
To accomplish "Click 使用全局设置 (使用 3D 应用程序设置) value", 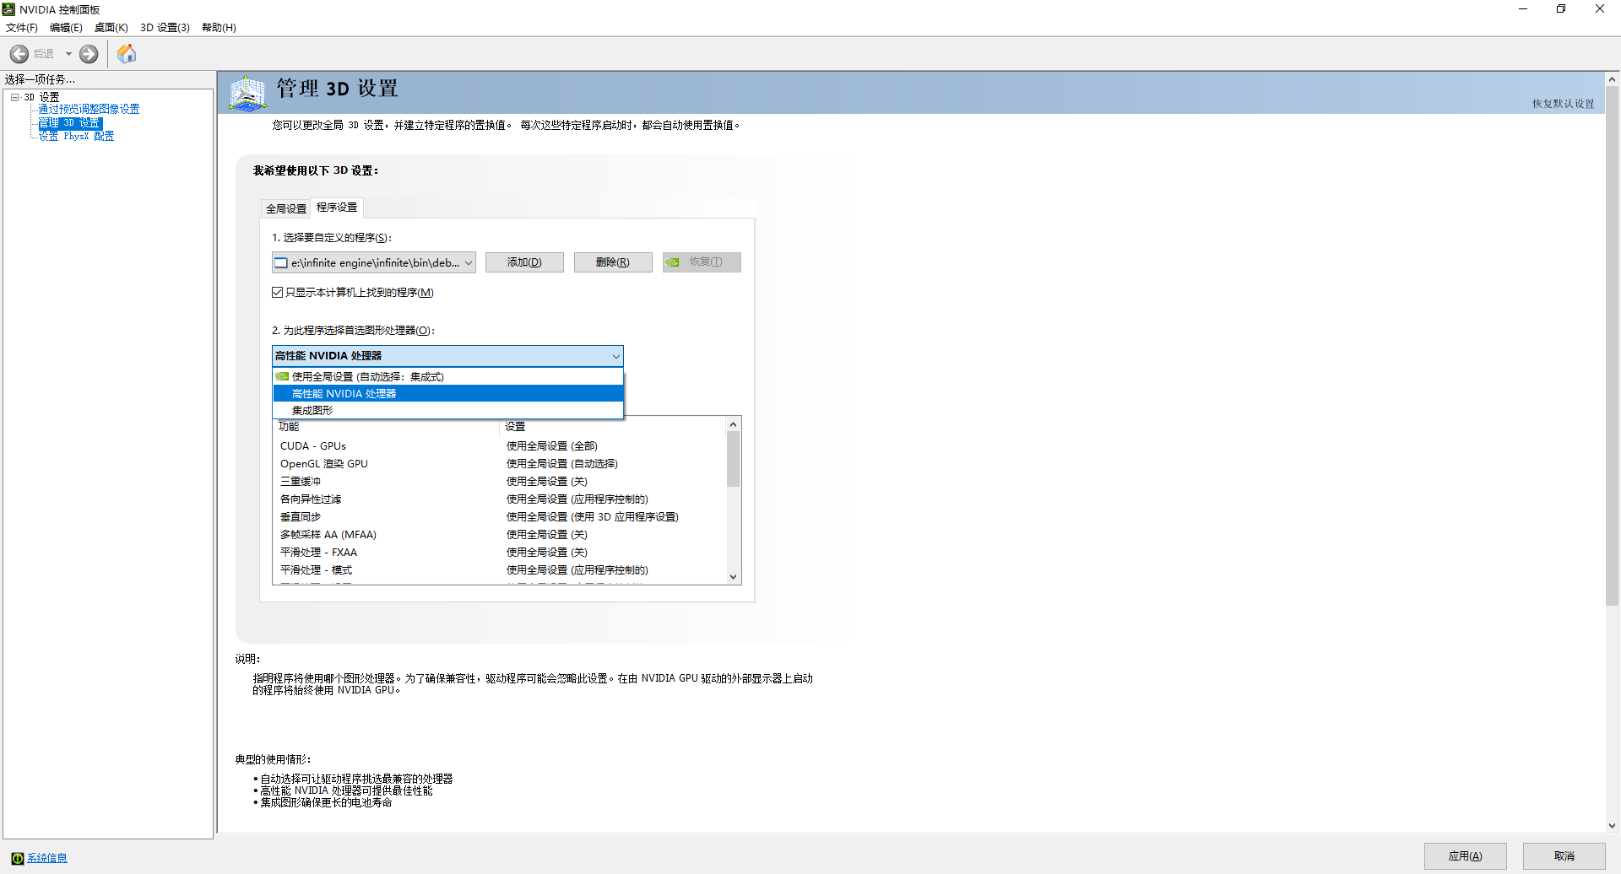I will click(593, 517).
